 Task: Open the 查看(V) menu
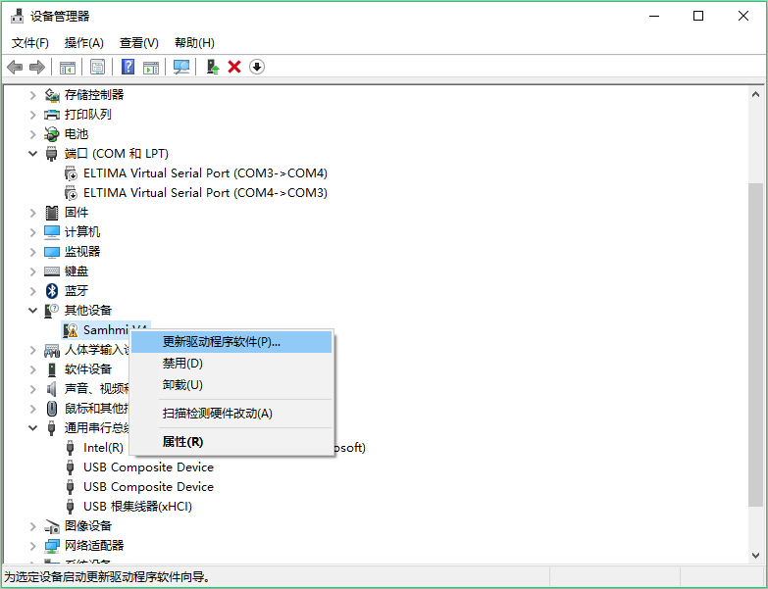[138, 43]
